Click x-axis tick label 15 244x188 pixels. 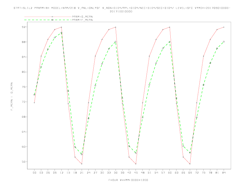(x=68, y=173)
